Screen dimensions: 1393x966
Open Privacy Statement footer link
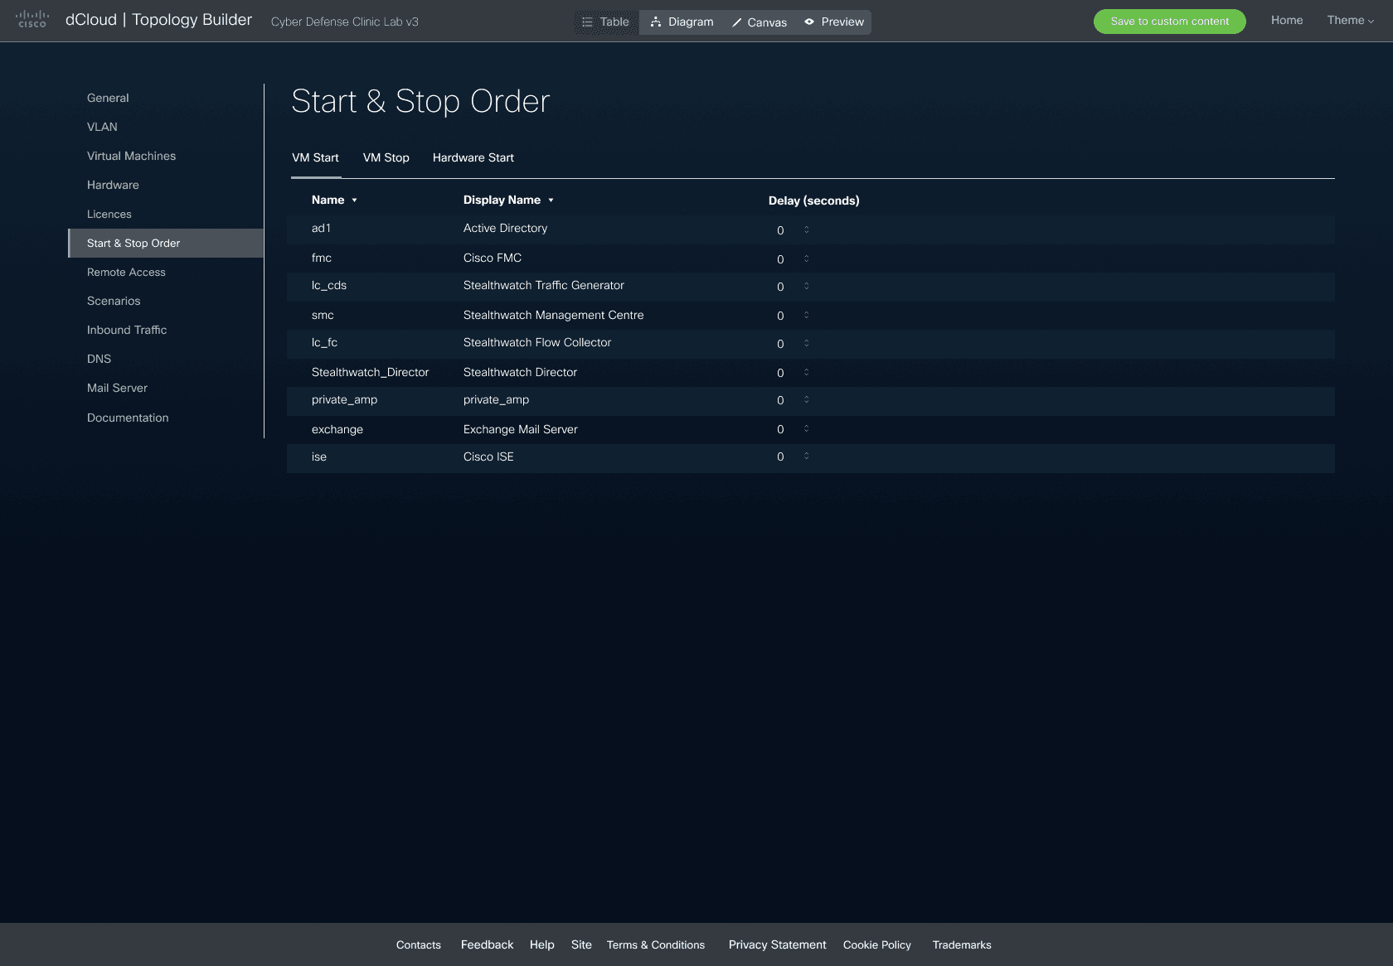tap(777, 944)
